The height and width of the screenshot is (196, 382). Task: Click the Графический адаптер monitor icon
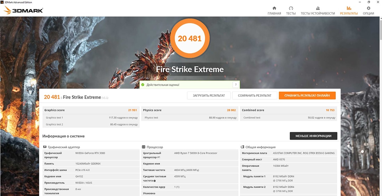45,147
